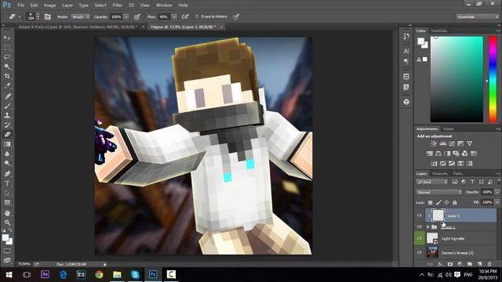The image size is (502, 282).
Task: Hide Demon's Breeze layer visibility eye
Action: [x=420, y=252]
